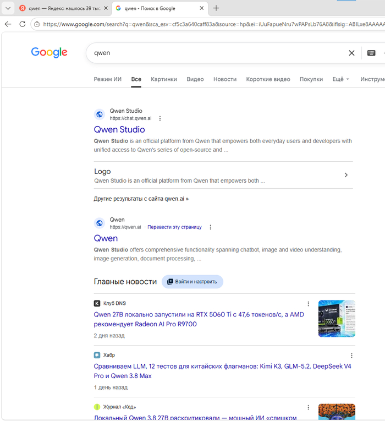Open the Qwen Studio result title
This screenshot has width=385, height=421.
click(x=119, y=129)
